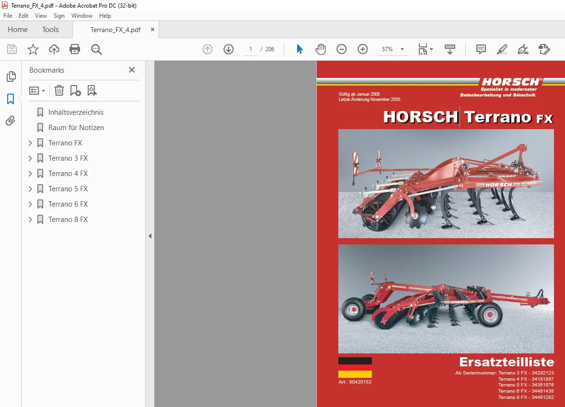Open the Help menu
Viewport: 565px width, 407px height.
pos(105,16)
